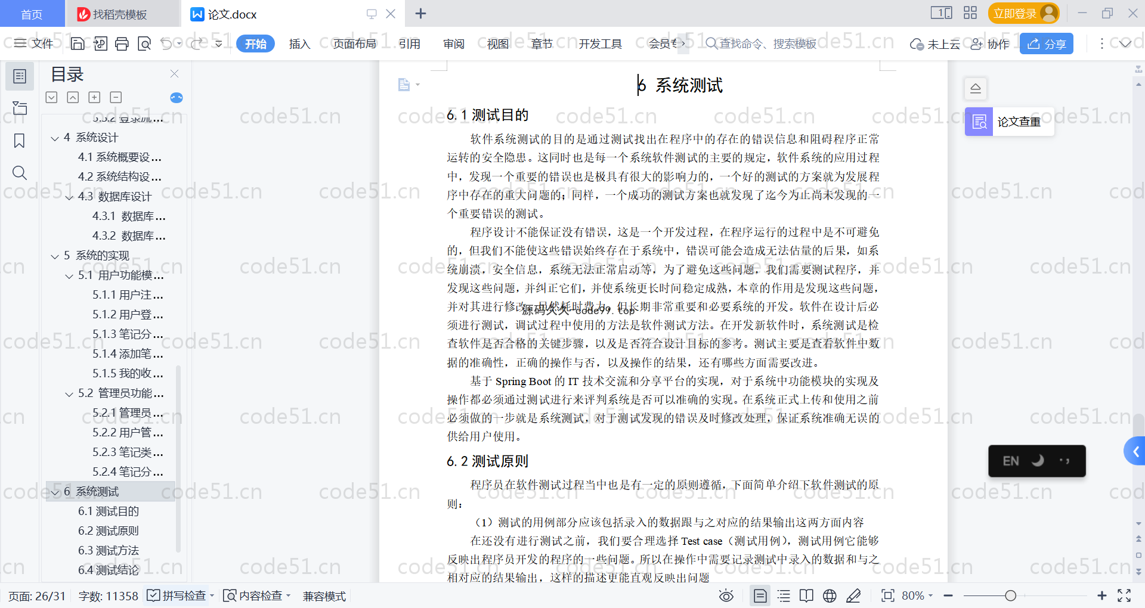Toggle EN language on input method bar
The width and height of the screenshot is (1145, 608).
(1011, 461)
